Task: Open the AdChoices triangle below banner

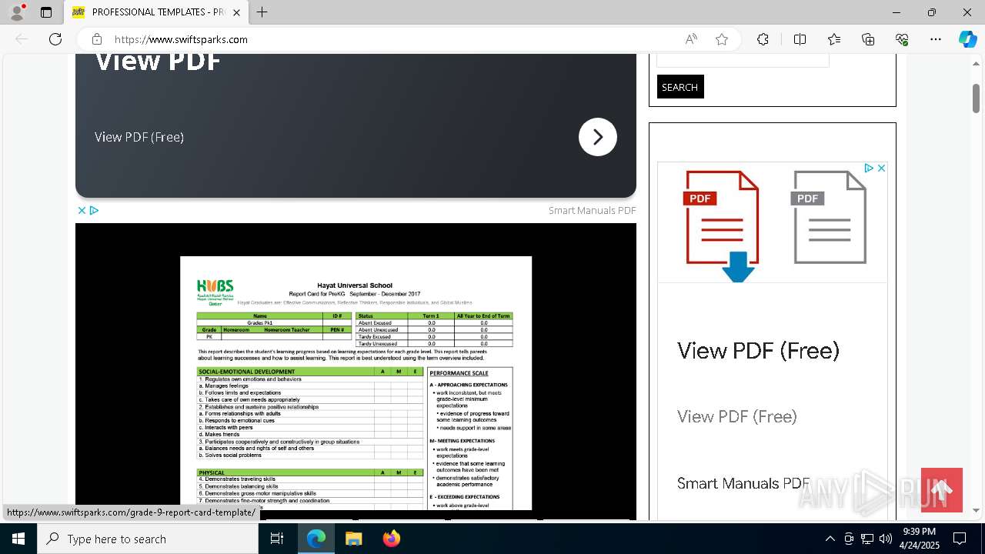Action: point(94,210)
